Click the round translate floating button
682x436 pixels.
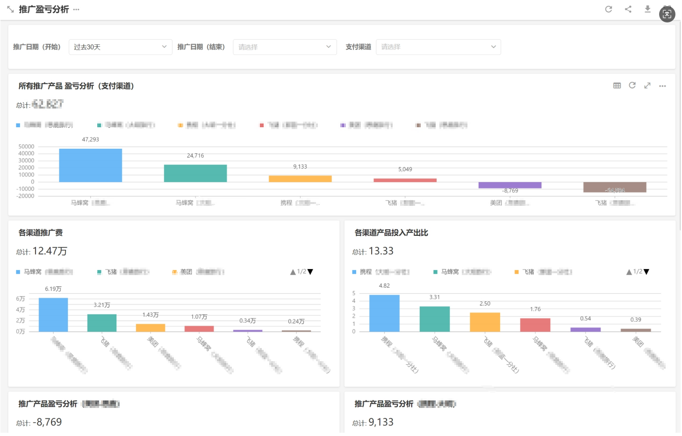pyautogui.click(x=667, y=14)
